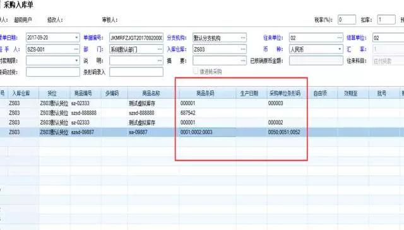Open the 分支机构 lookup ellipsis button
404x230 pixels.
[242, 38]
